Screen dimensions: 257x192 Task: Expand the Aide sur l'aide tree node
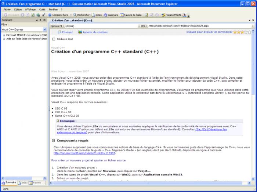[x=4, y=39]
